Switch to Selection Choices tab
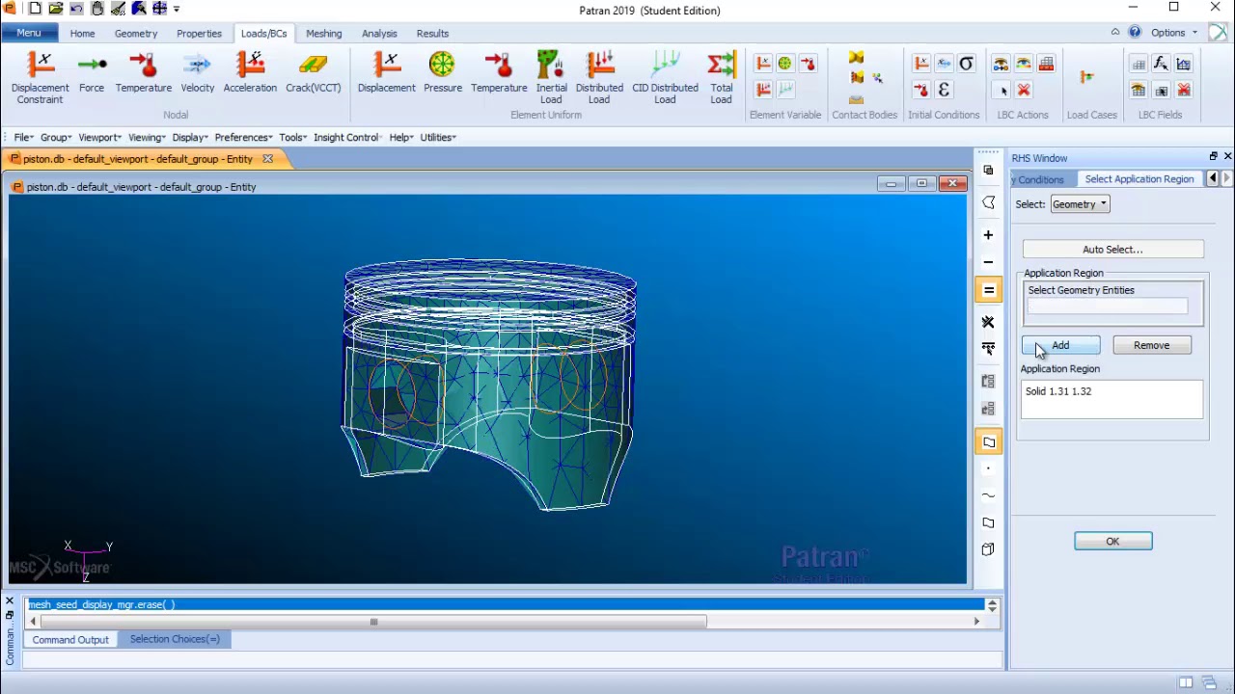The width and height of the screenshot is (1235, 694). (x=175, y=640)
